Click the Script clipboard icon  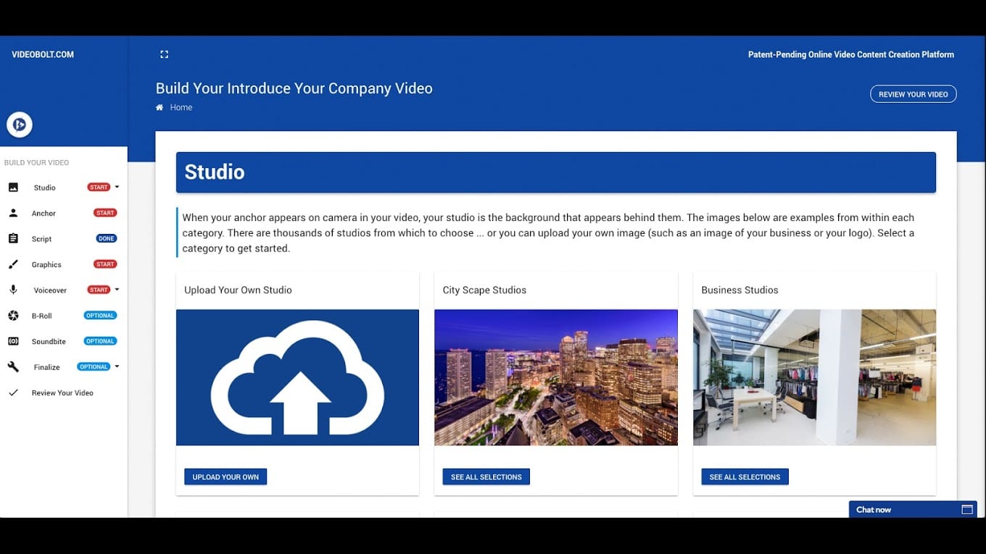(13, 238)
